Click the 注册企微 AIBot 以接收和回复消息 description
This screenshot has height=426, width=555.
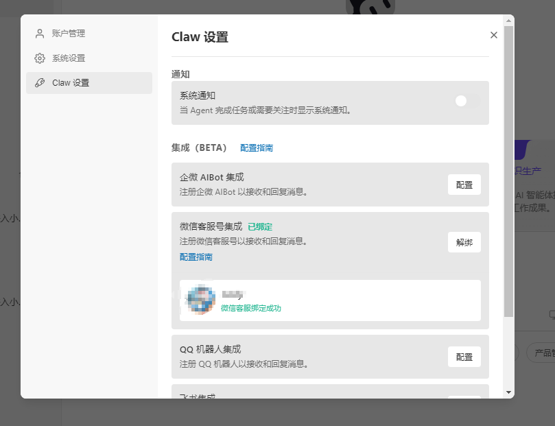(244, 192)
